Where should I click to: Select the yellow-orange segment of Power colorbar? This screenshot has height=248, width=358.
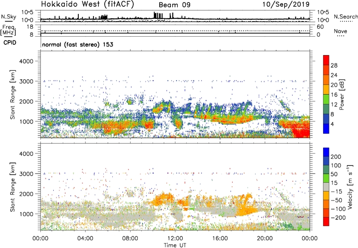[326, 90]
